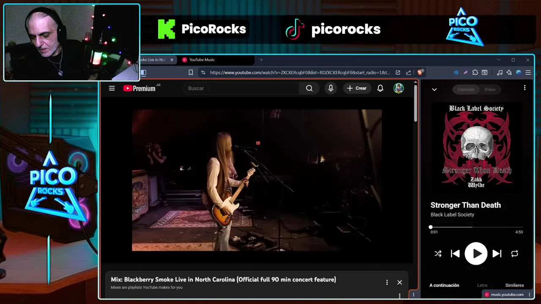
Task: Switch to Canción mode
Action: (466, 90)
